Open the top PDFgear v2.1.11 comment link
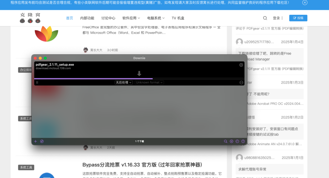The image size is (329, 178). point(270,28)
